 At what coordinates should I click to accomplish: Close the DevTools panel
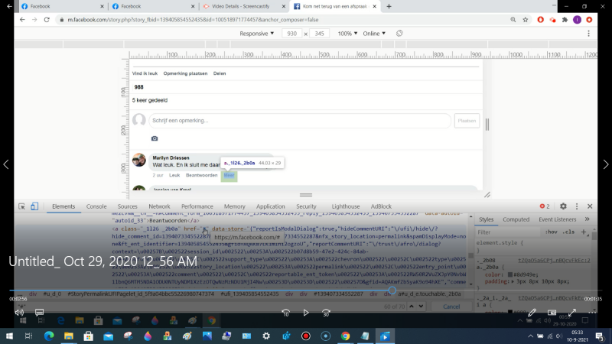[x=590, y=206]
